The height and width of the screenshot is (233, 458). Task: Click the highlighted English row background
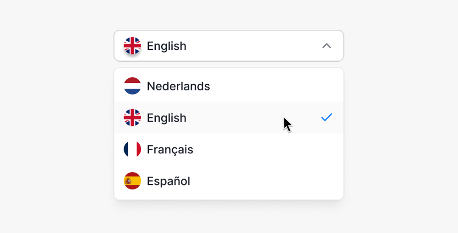click(x=234, y=117)
